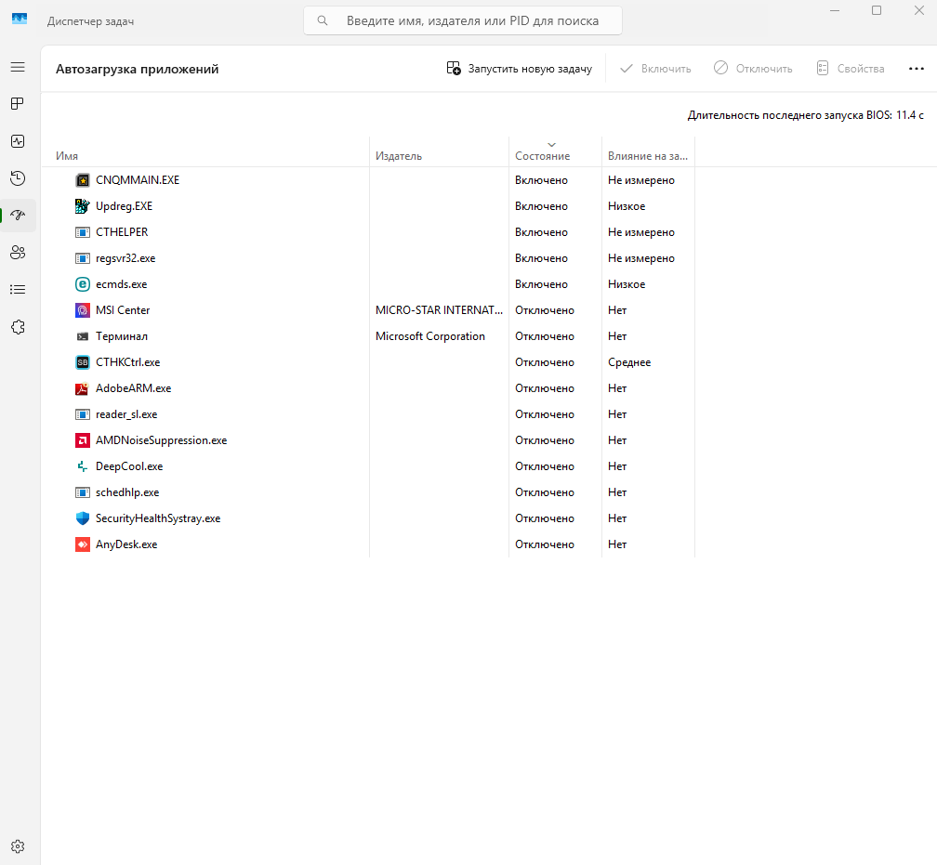The image size is (937, 865).
Task: Click the regsvr32.exe app icon
Action: [x=83, y=258]
